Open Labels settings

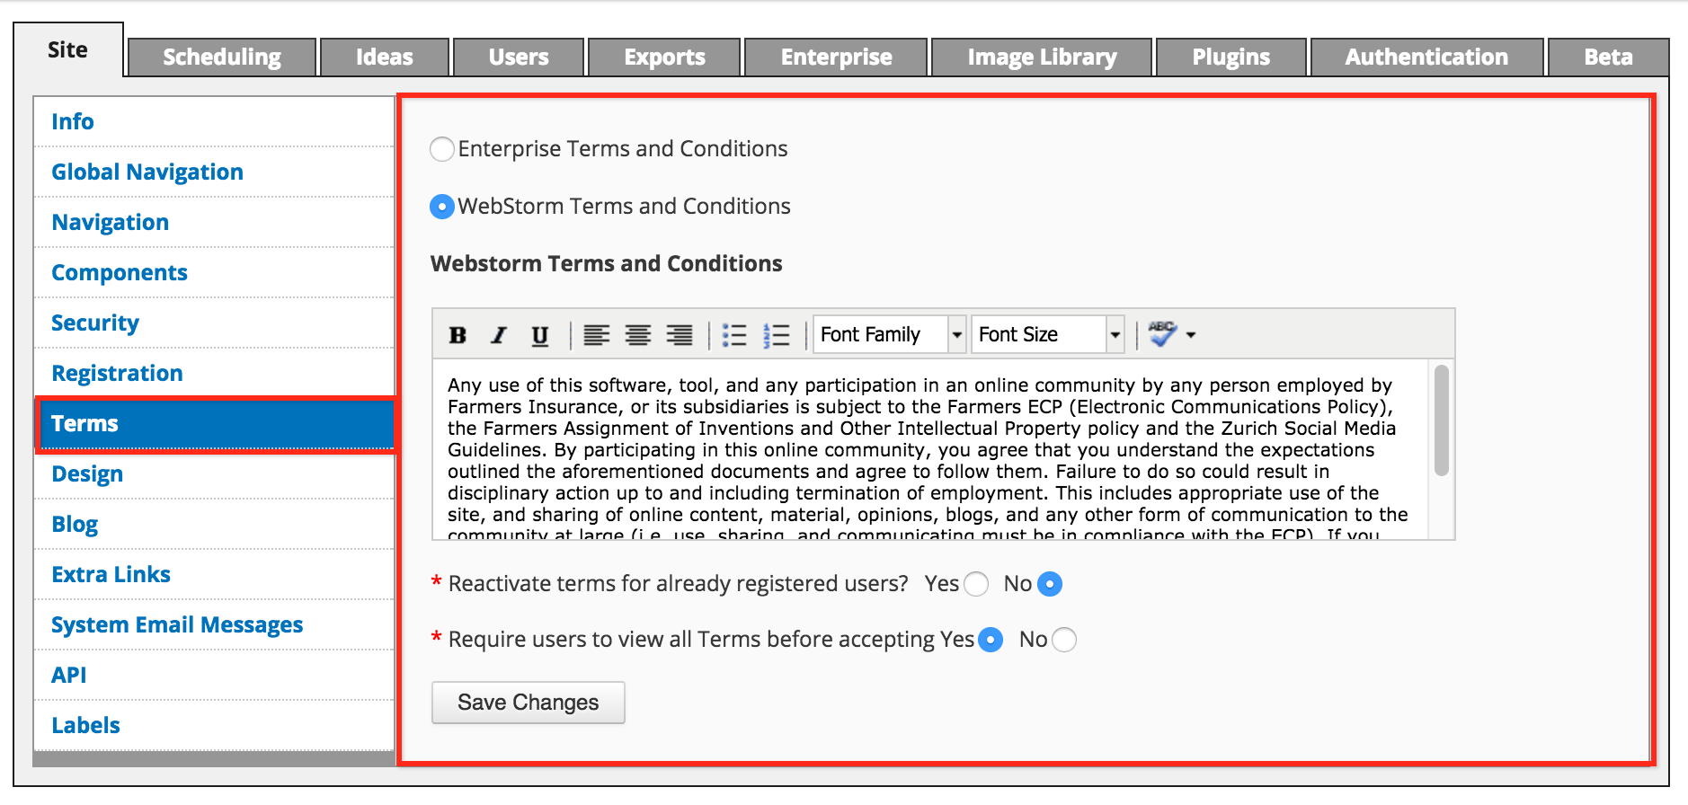click(214, 726)
